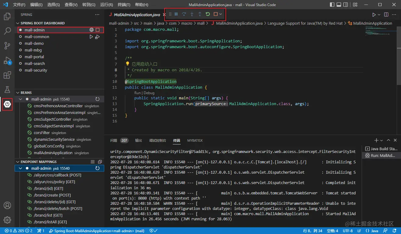
Task: Open the Run button dropdown chevron
Action: click(x=379, y=15)
